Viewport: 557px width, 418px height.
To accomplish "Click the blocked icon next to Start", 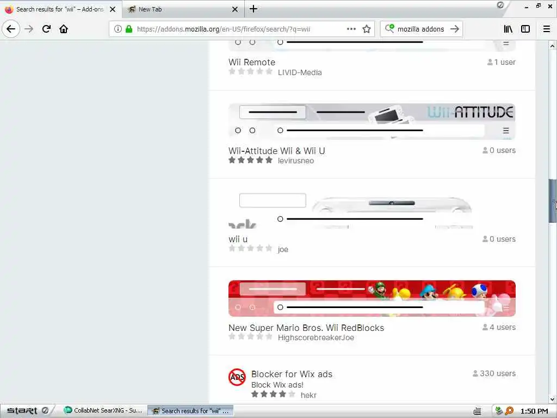I will click(45, 410).
